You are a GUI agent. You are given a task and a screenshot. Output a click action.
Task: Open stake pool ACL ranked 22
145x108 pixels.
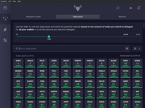[x=138, y=73]
